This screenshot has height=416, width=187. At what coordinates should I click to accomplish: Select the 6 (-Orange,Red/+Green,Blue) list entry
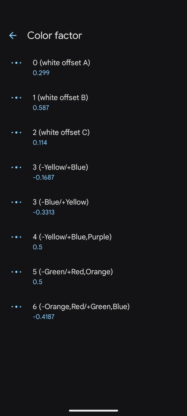coord(81,306)
